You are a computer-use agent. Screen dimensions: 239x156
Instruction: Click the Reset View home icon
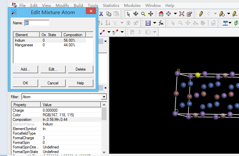[161, 14]
